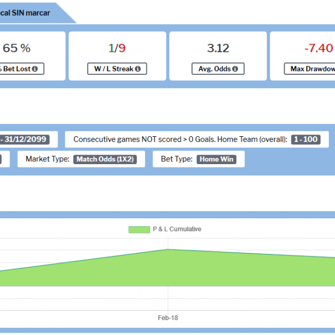The height and width of the screenshot is (335, 335).
Task: Select the 31/12/2099 date range badge
Action: pyautogui.click(x=25, y=139)
